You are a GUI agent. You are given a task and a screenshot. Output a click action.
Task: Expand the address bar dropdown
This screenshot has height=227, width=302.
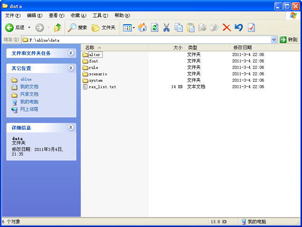click(274, 40)
